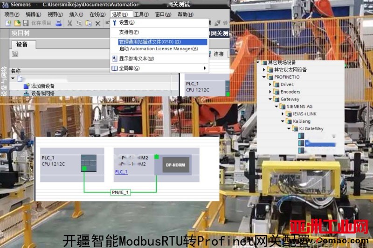Click the copy toolbar icon
This screenshot has width=373, height=248.
tap(79, 23)
